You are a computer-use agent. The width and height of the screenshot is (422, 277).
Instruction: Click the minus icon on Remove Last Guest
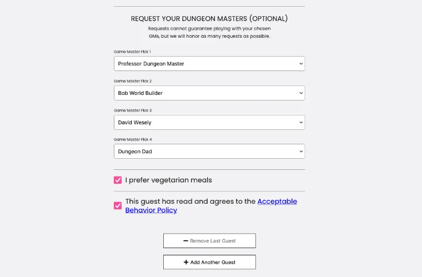[x=186, y=241]
